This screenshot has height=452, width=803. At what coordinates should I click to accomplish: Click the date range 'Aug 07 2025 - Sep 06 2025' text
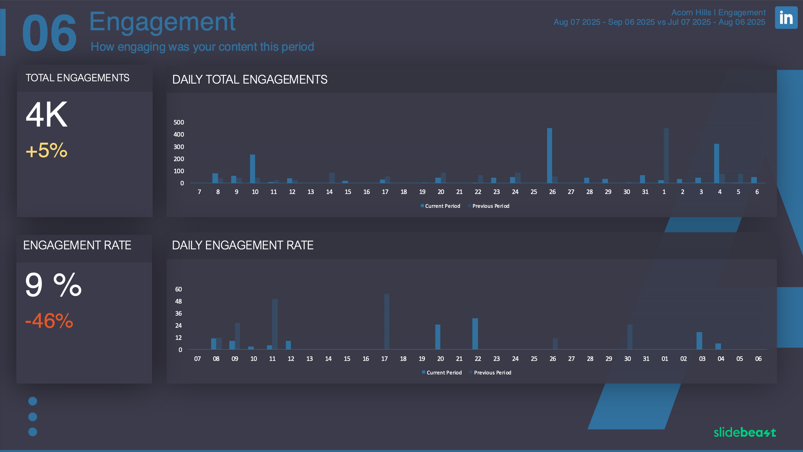tap(604, 22)
